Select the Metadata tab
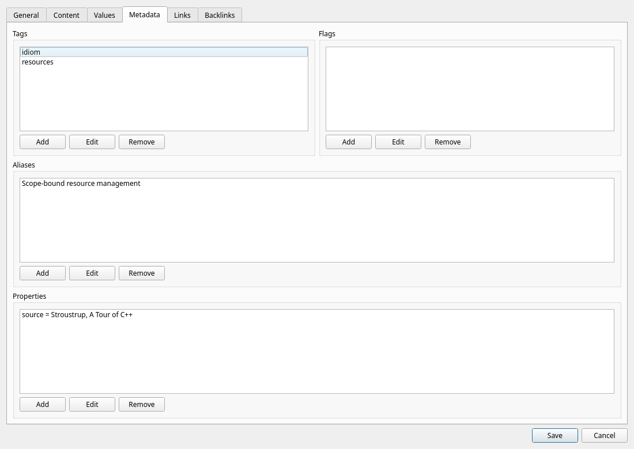This screenshot has height=449, width=634. [x=144, y=14]
